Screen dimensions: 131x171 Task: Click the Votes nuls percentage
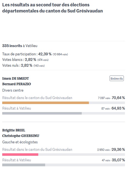(x=27, y=65)
